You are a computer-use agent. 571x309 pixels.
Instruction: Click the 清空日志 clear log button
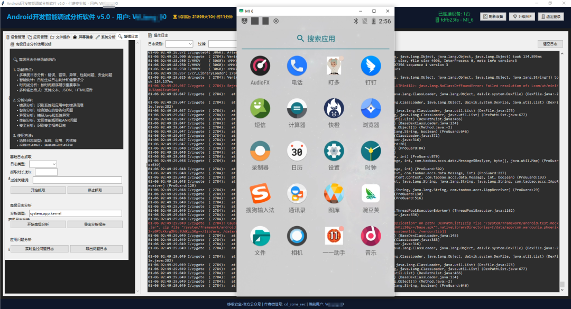click(550, 44)
